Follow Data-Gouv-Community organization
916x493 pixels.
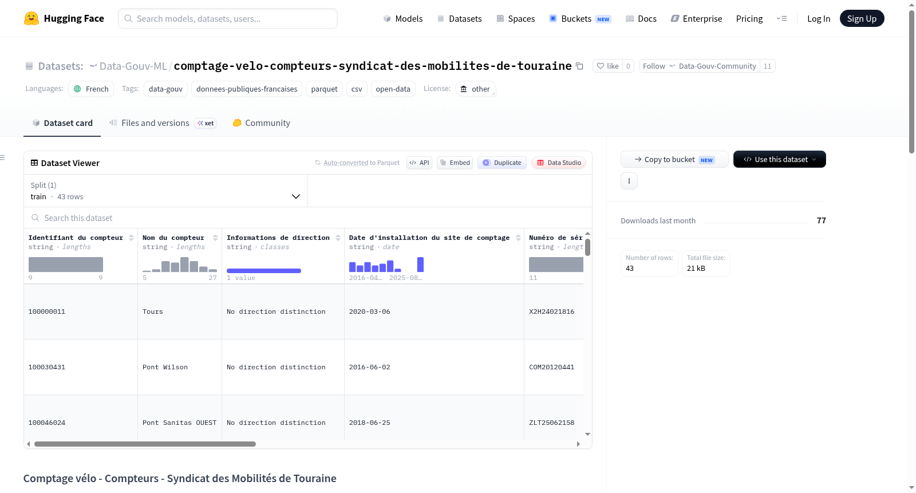coord(700,66)
